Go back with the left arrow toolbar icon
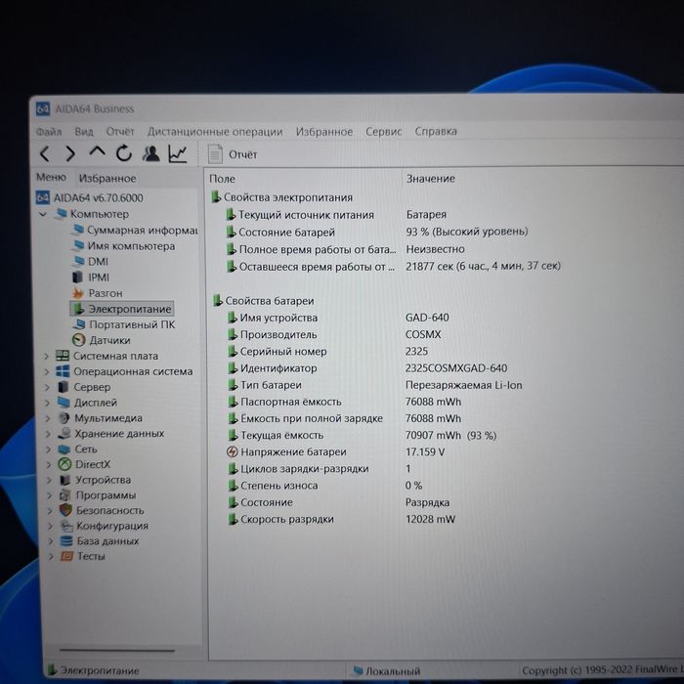 pos(45,153)
